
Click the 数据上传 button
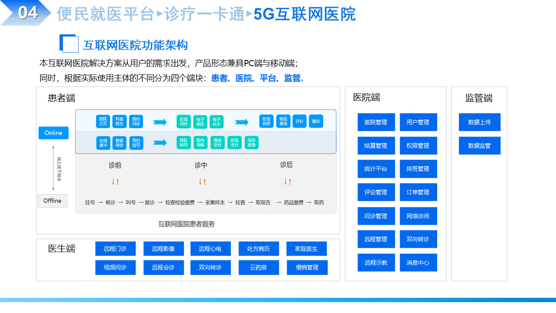click(x=480, y=122)
